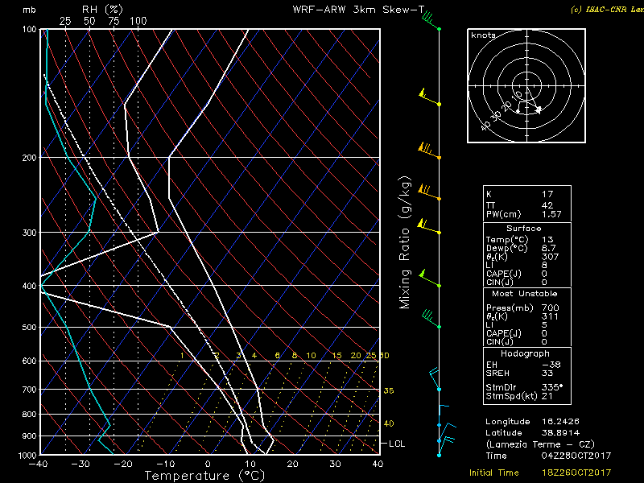Image resolution: width=644 pixels, height=483 pixels.
Task: Click the Most Unstable theta-e value 311
Action: [551, 316]
